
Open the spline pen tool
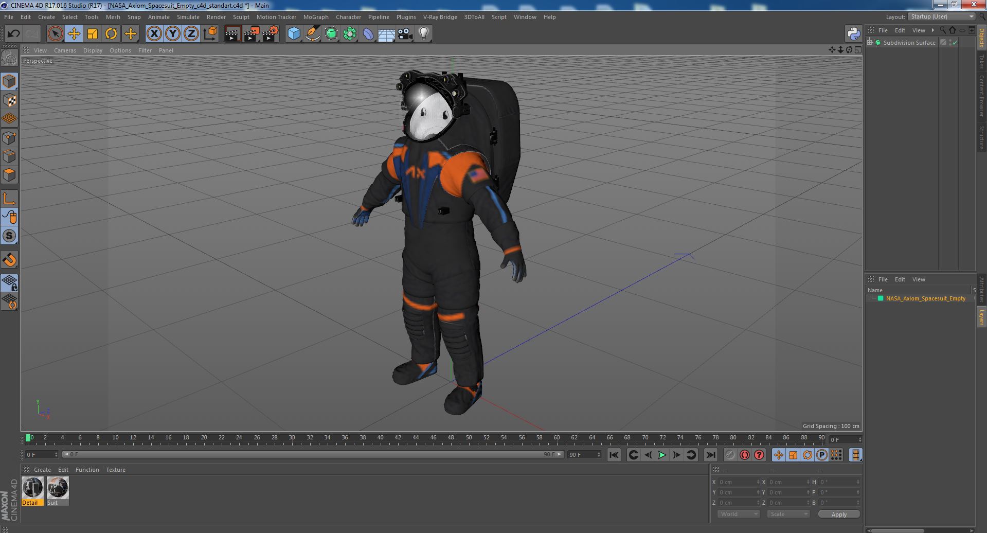312,34
